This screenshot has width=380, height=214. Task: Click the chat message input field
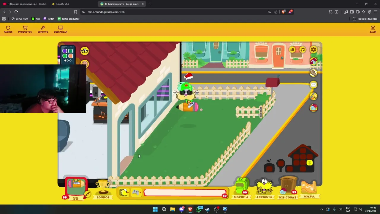(185, 193)
